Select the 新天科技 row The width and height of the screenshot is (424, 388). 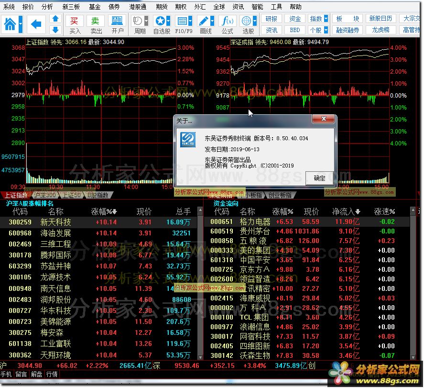pyautogui.click(x=99, y=222)
